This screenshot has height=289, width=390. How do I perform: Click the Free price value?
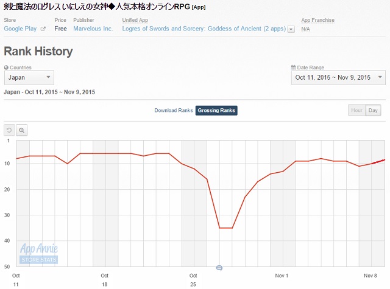coord(60,29)
